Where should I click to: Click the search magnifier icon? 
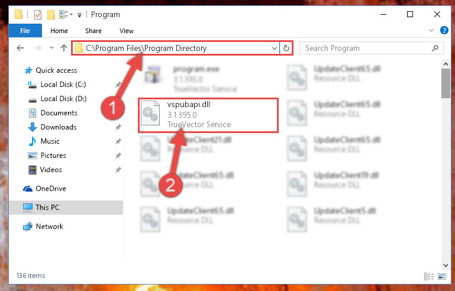coord(435,48)
